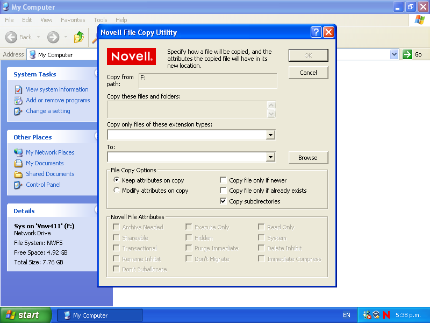The image size is (430, 323).
Task: Click the OK button
Action: [x=308, y=55]
